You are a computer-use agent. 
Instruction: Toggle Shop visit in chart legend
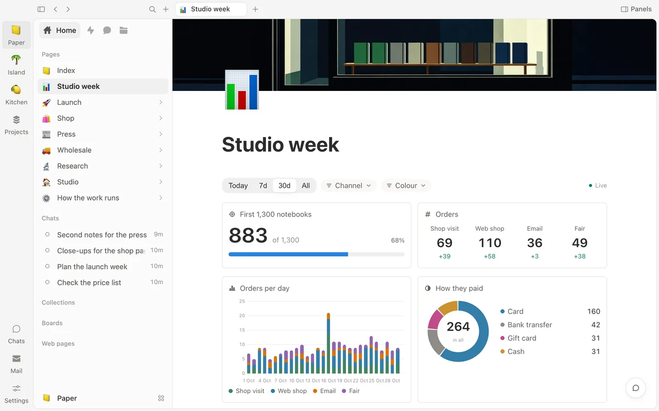(247, 391)
